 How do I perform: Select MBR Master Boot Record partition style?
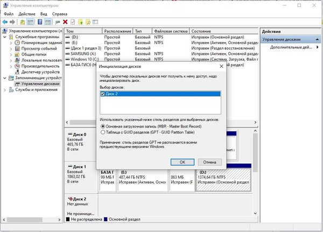pyautogui.click(x=103, y=126)
